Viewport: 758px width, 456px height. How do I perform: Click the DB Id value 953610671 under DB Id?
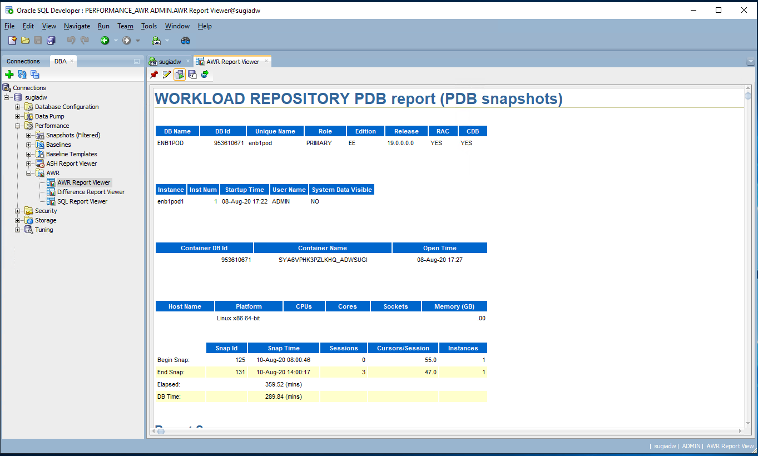[229, 143]
